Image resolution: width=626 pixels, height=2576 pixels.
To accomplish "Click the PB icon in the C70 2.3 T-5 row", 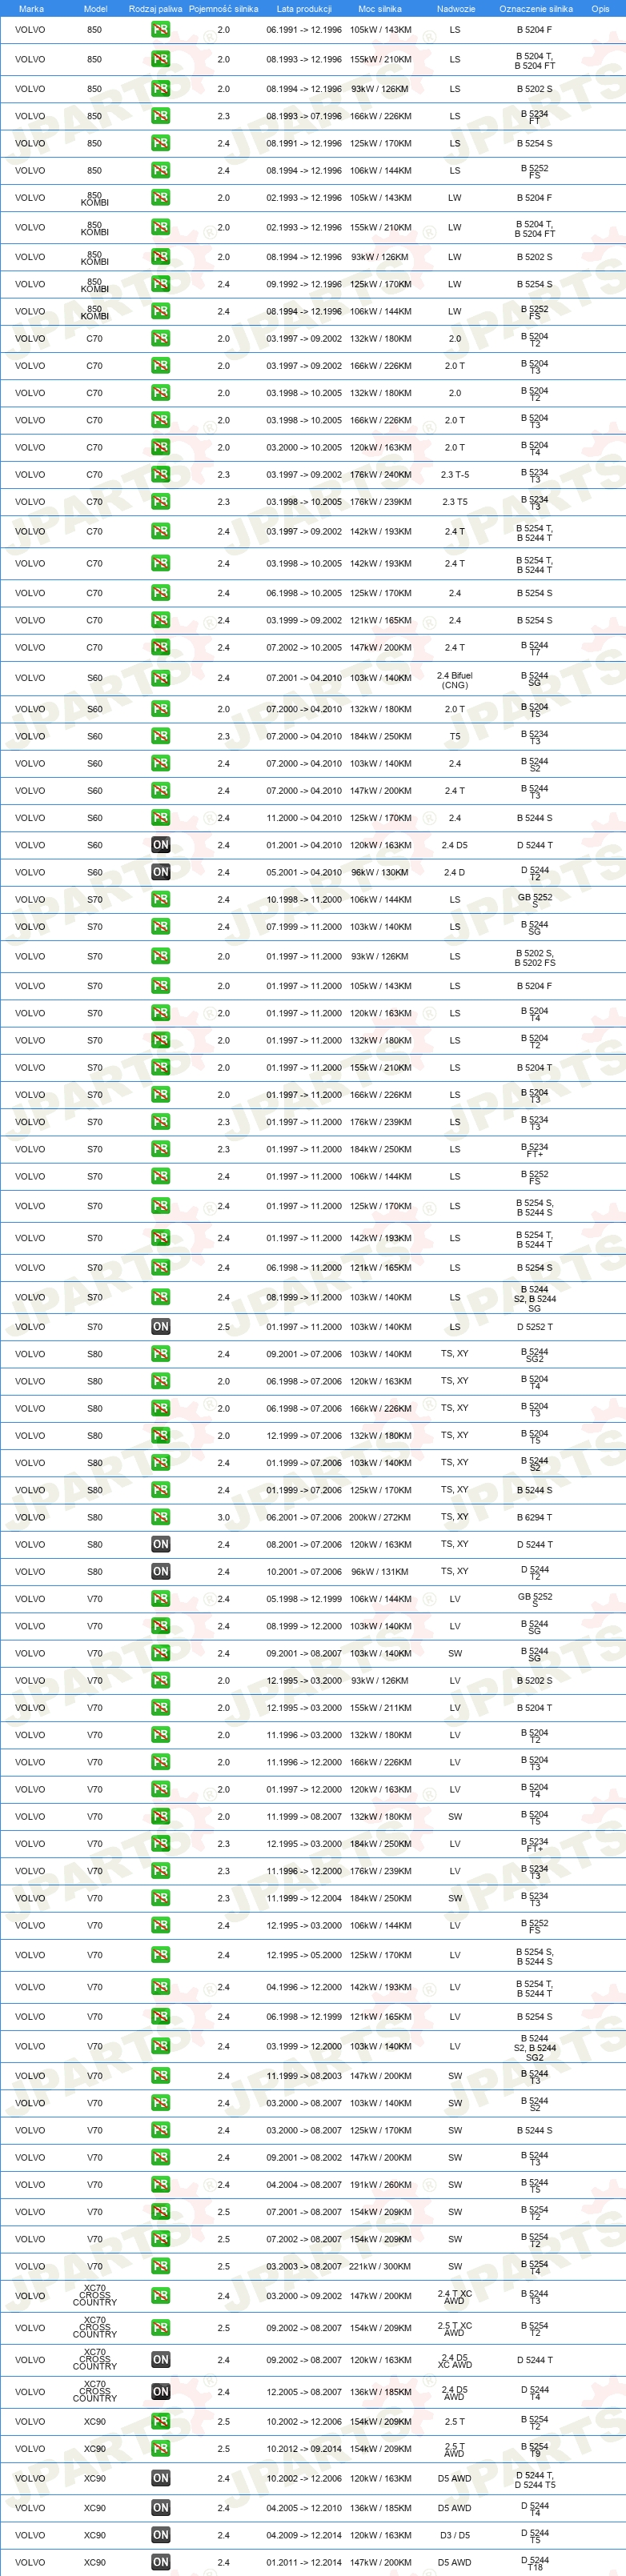I will coord(160,475).
